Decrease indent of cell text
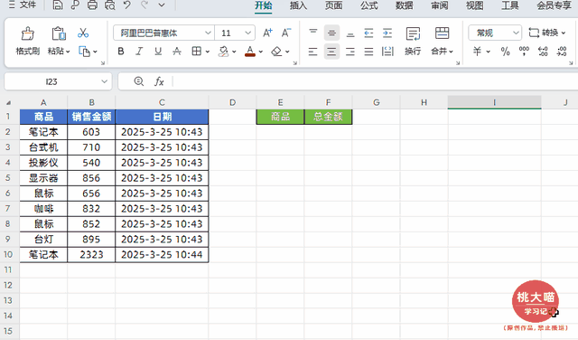Image resolution: width=578 pixels, height=340 pixels. [368, 33]
